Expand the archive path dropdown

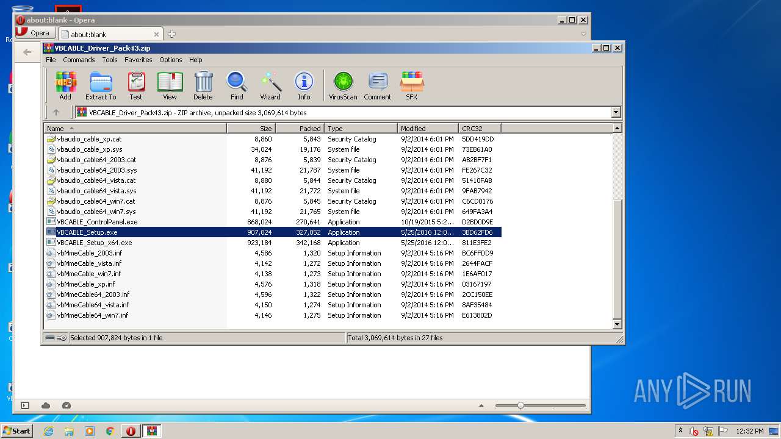click(616, 112)
